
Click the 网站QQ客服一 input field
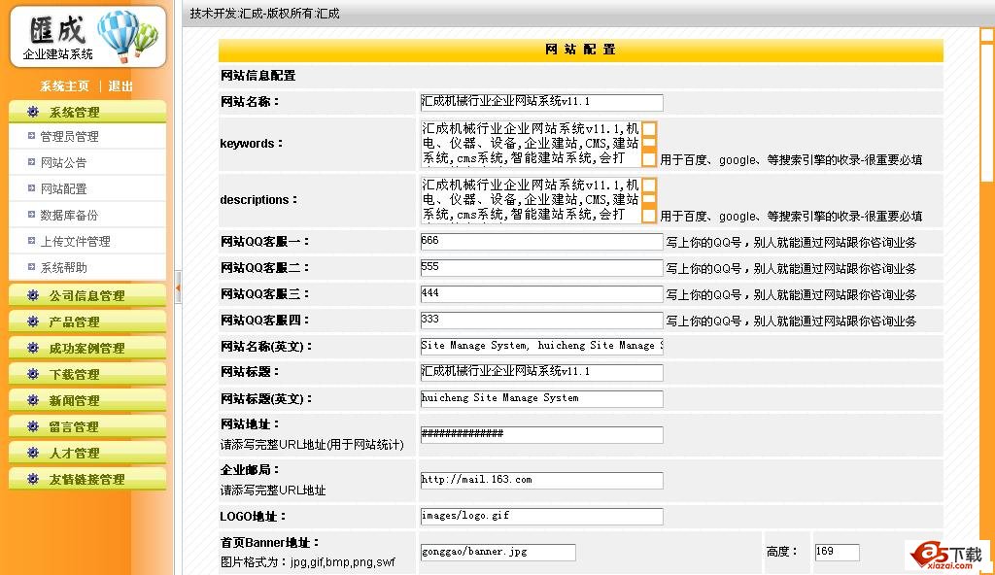coord(541,241)
